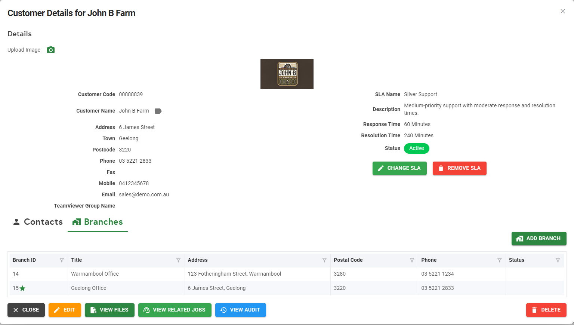The image size is (574, 325).
Task: Open the Status column filter
Action: [x=558, y=260]
